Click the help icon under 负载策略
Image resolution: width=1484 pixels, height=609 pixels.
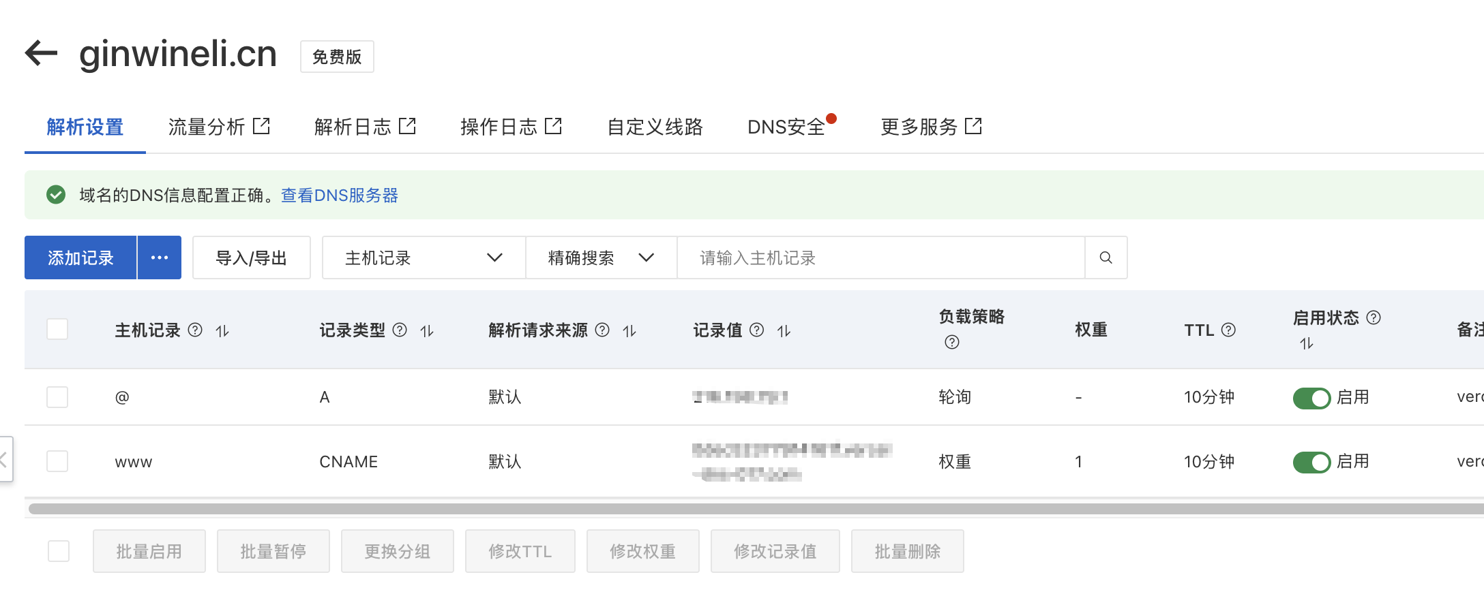pos(952,342)
